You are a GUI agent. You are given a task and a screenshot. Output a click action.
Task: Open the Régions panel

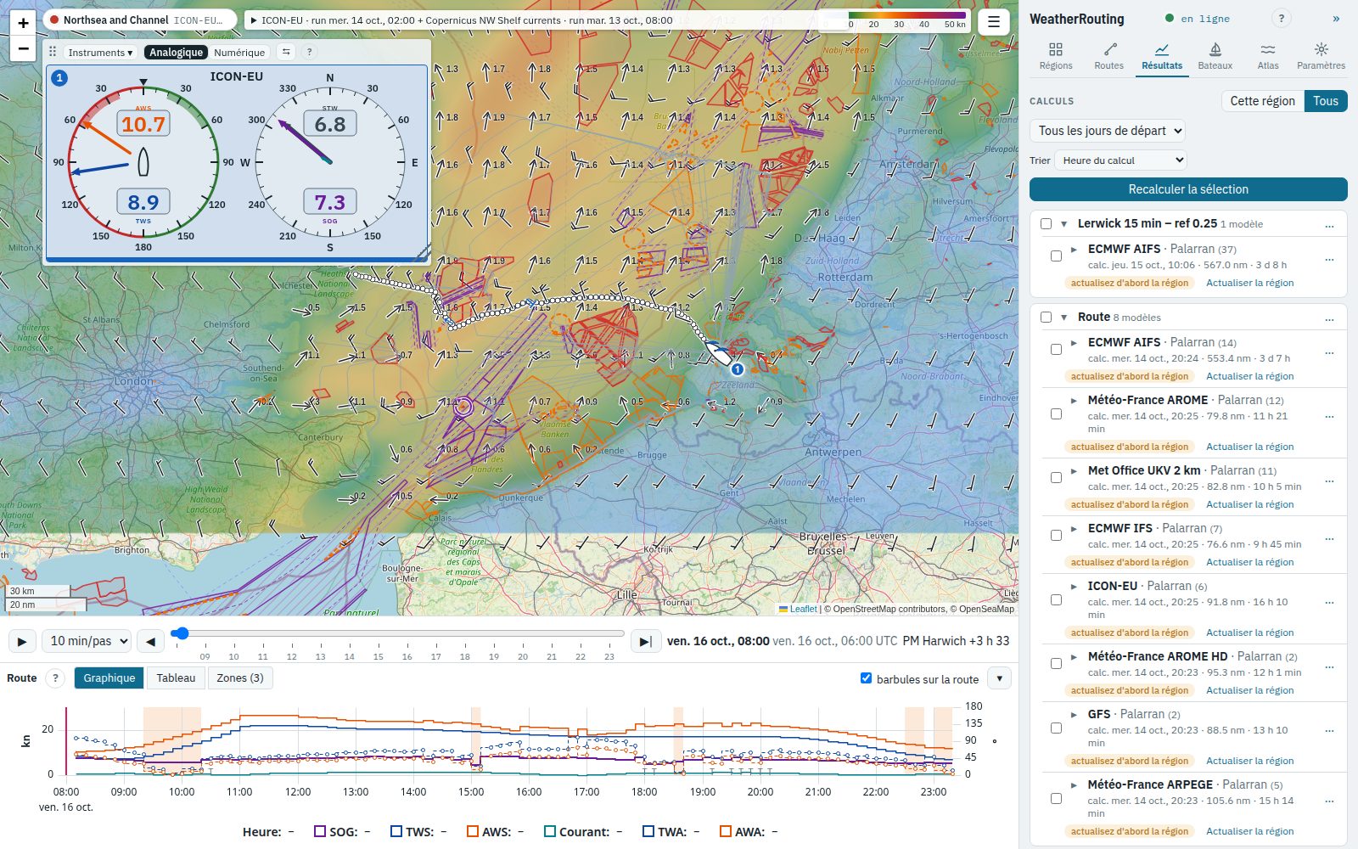pos(1056,57)
